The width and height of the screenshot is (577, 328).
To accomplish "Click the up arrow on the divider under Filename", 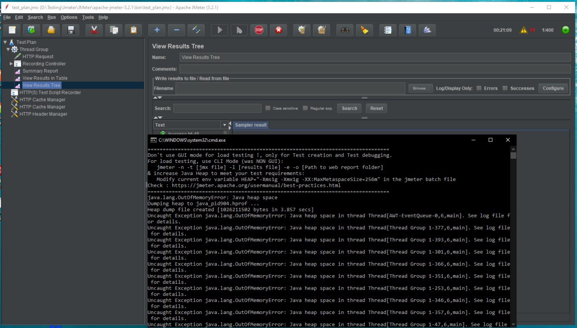I will tap(156, 97).
